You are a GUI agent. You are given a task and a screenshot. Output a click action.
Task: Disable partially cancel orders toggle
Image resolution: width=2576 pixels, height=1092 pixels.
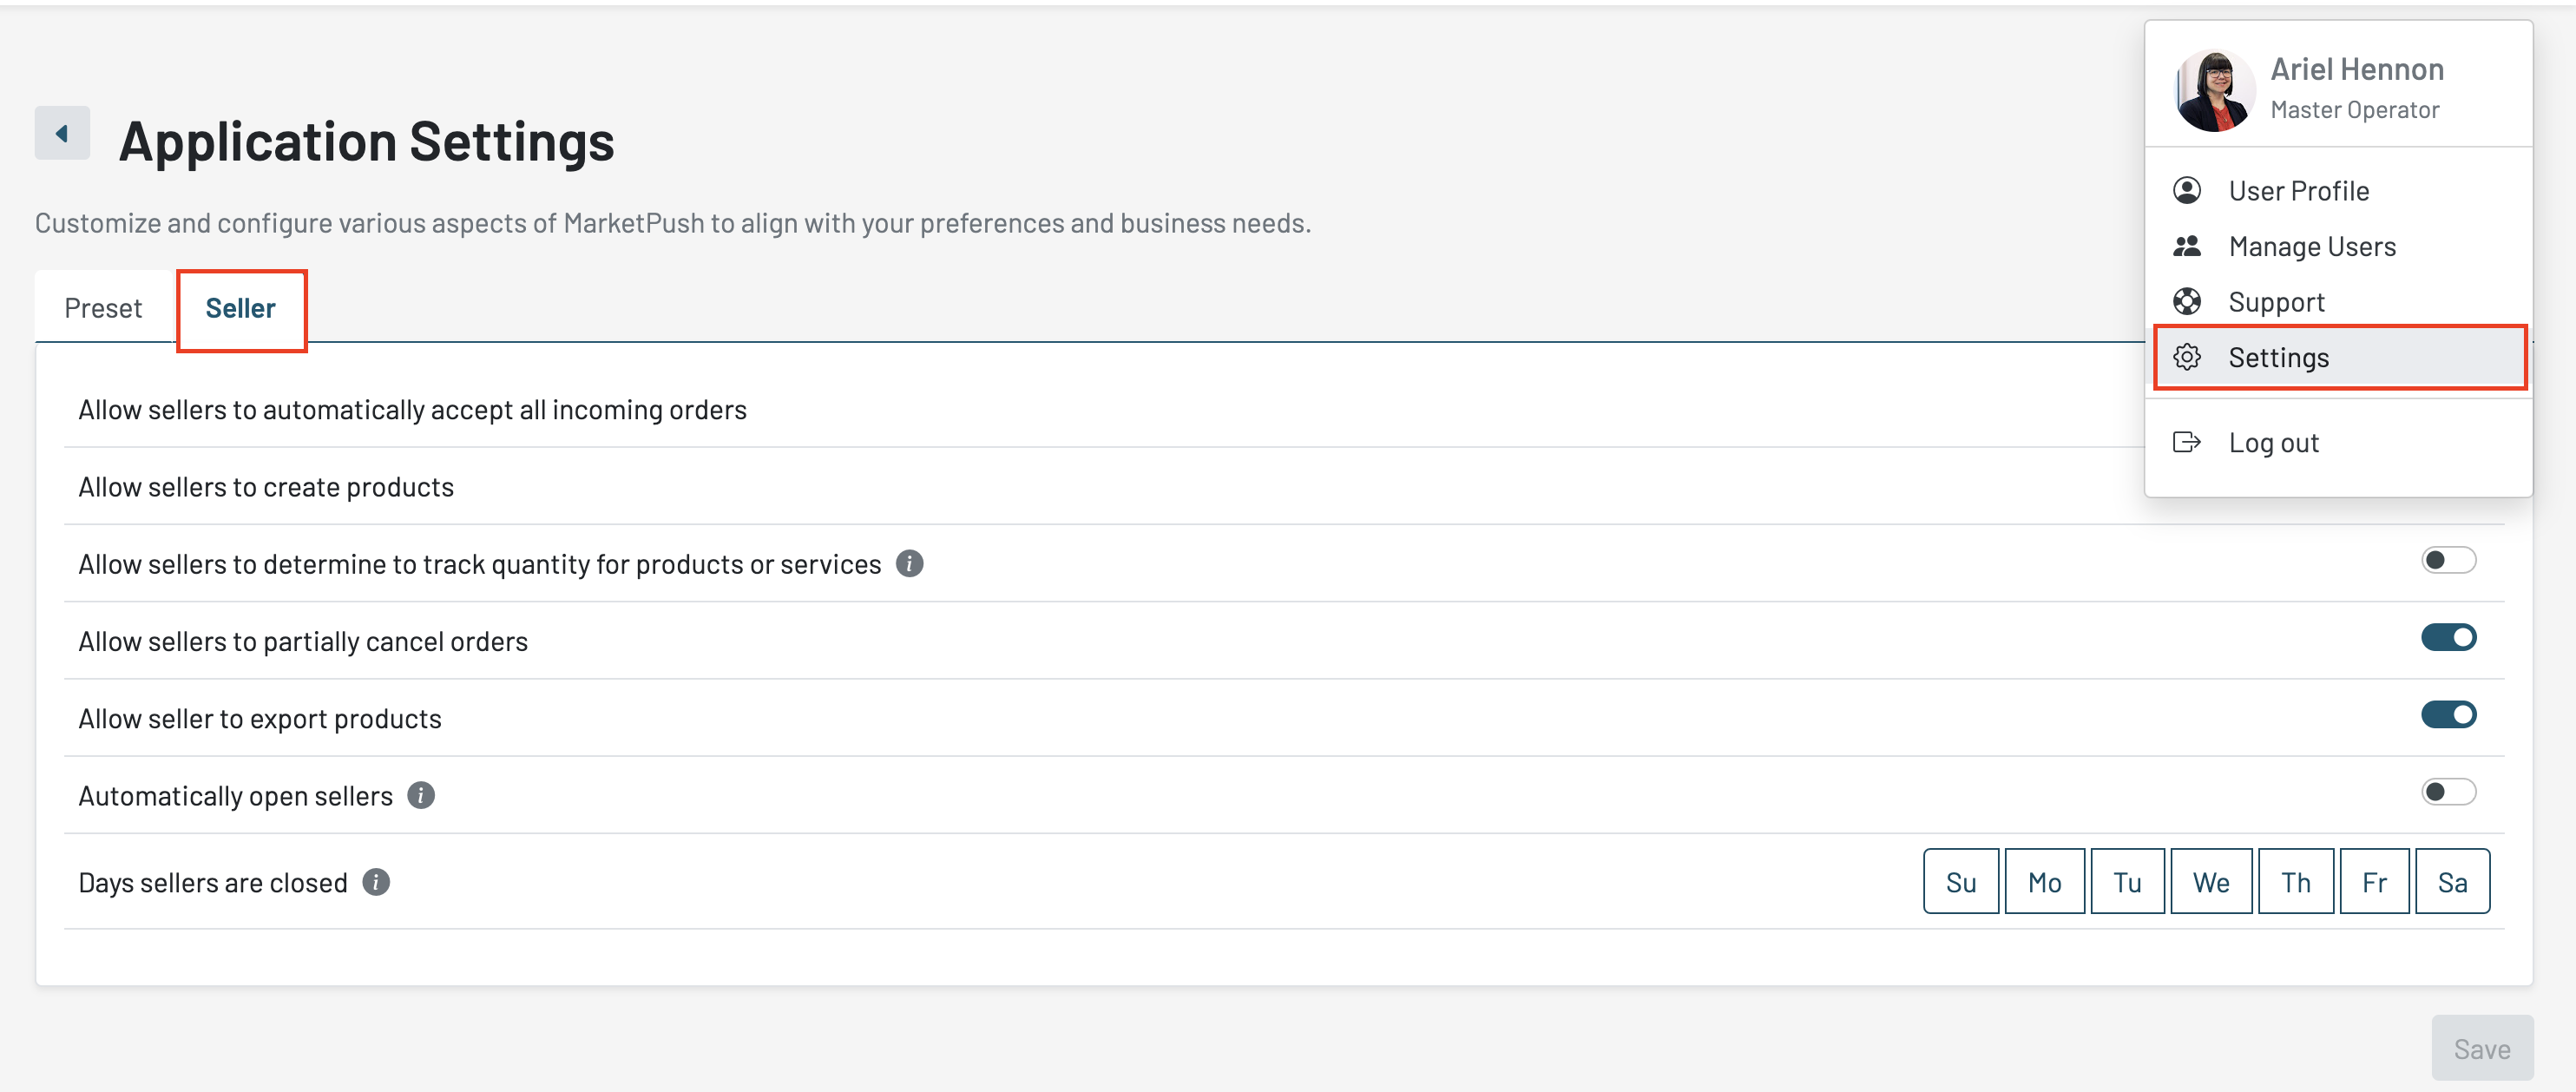pos(2448,637)
